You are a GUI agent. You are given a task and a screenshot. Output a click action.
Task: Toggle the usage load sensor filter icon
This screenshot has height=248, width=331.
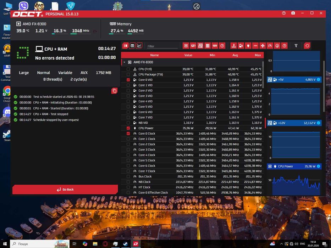click(277, 46)
